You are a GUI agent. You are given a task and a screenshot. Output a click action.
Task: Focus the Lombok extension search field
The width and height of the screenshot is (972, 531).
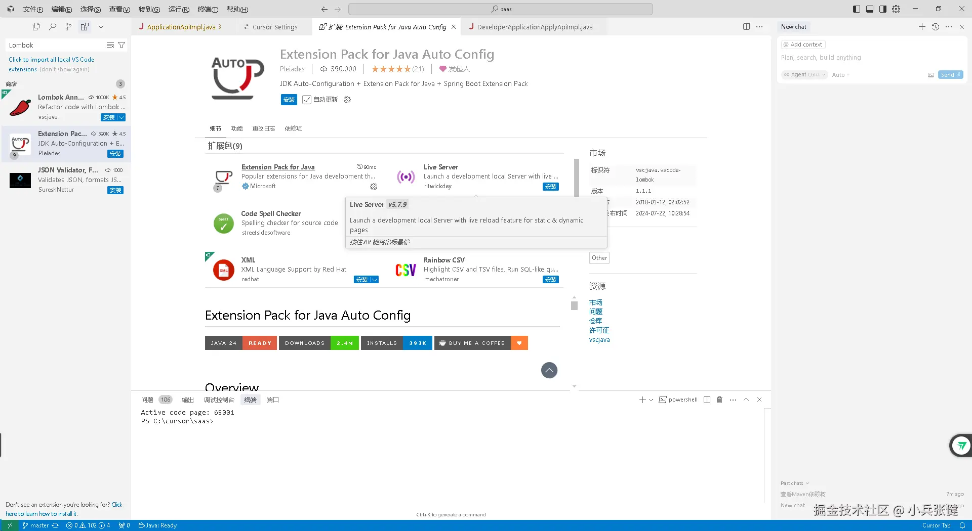tap(56, 45)
